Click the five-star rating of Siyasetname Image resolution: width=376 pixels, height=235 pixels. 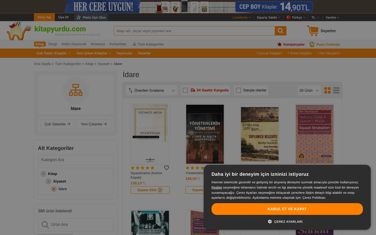tap(143, 168)
